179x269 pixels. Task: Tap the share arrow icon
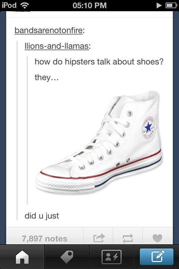99,238
